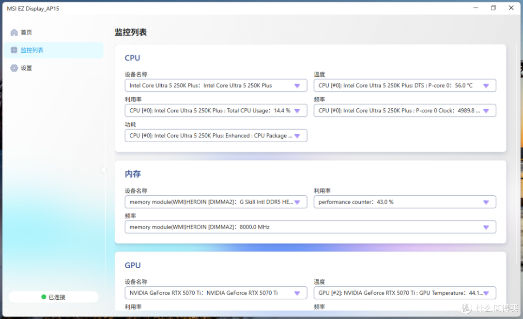Close the MSI EZ Display window
The height and width of the screenshot is (319, 523).
[511, 8]
